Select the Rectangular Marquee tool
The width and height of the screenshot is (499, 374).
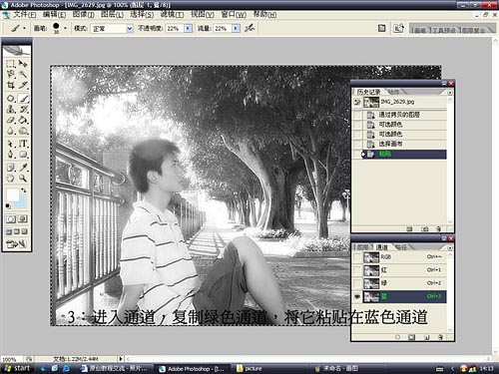[x=11, y=64]
